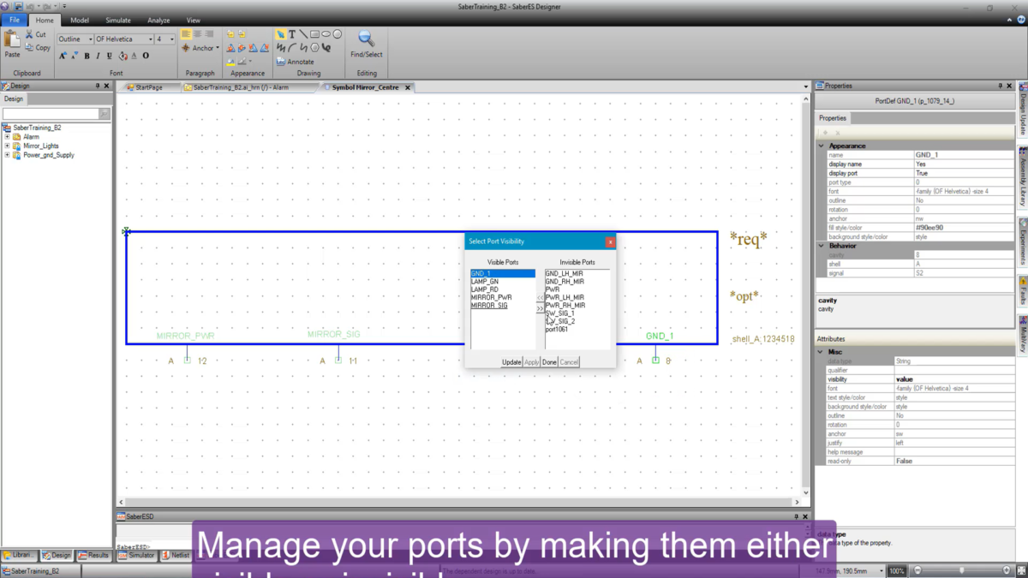This screenshot has width=1028, height=578.
Task: Collapse the Behavior properties section
Action: coord(822,246)
